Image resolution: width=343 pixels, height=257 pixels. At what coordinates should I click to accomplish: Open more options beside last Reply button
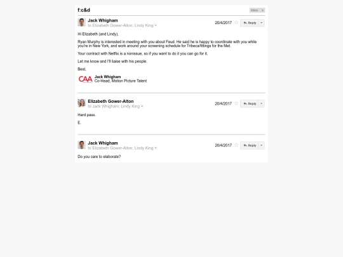click(262, 145)
